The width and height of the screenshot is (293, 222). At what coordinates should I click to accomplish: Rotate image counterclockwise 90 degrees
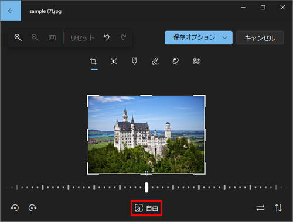(15, 208)
